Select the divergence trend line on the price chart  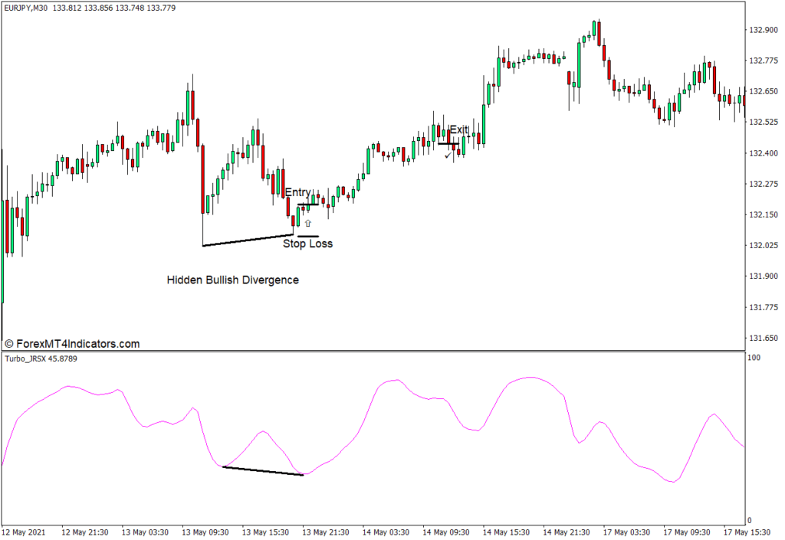[x=248, y=241]
